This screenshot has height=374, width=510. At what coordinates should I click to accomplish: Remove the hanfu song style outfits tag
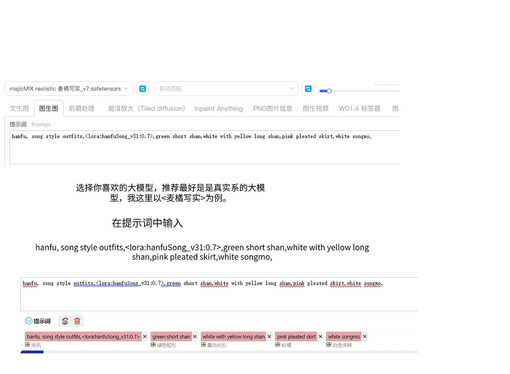(145, 337)
